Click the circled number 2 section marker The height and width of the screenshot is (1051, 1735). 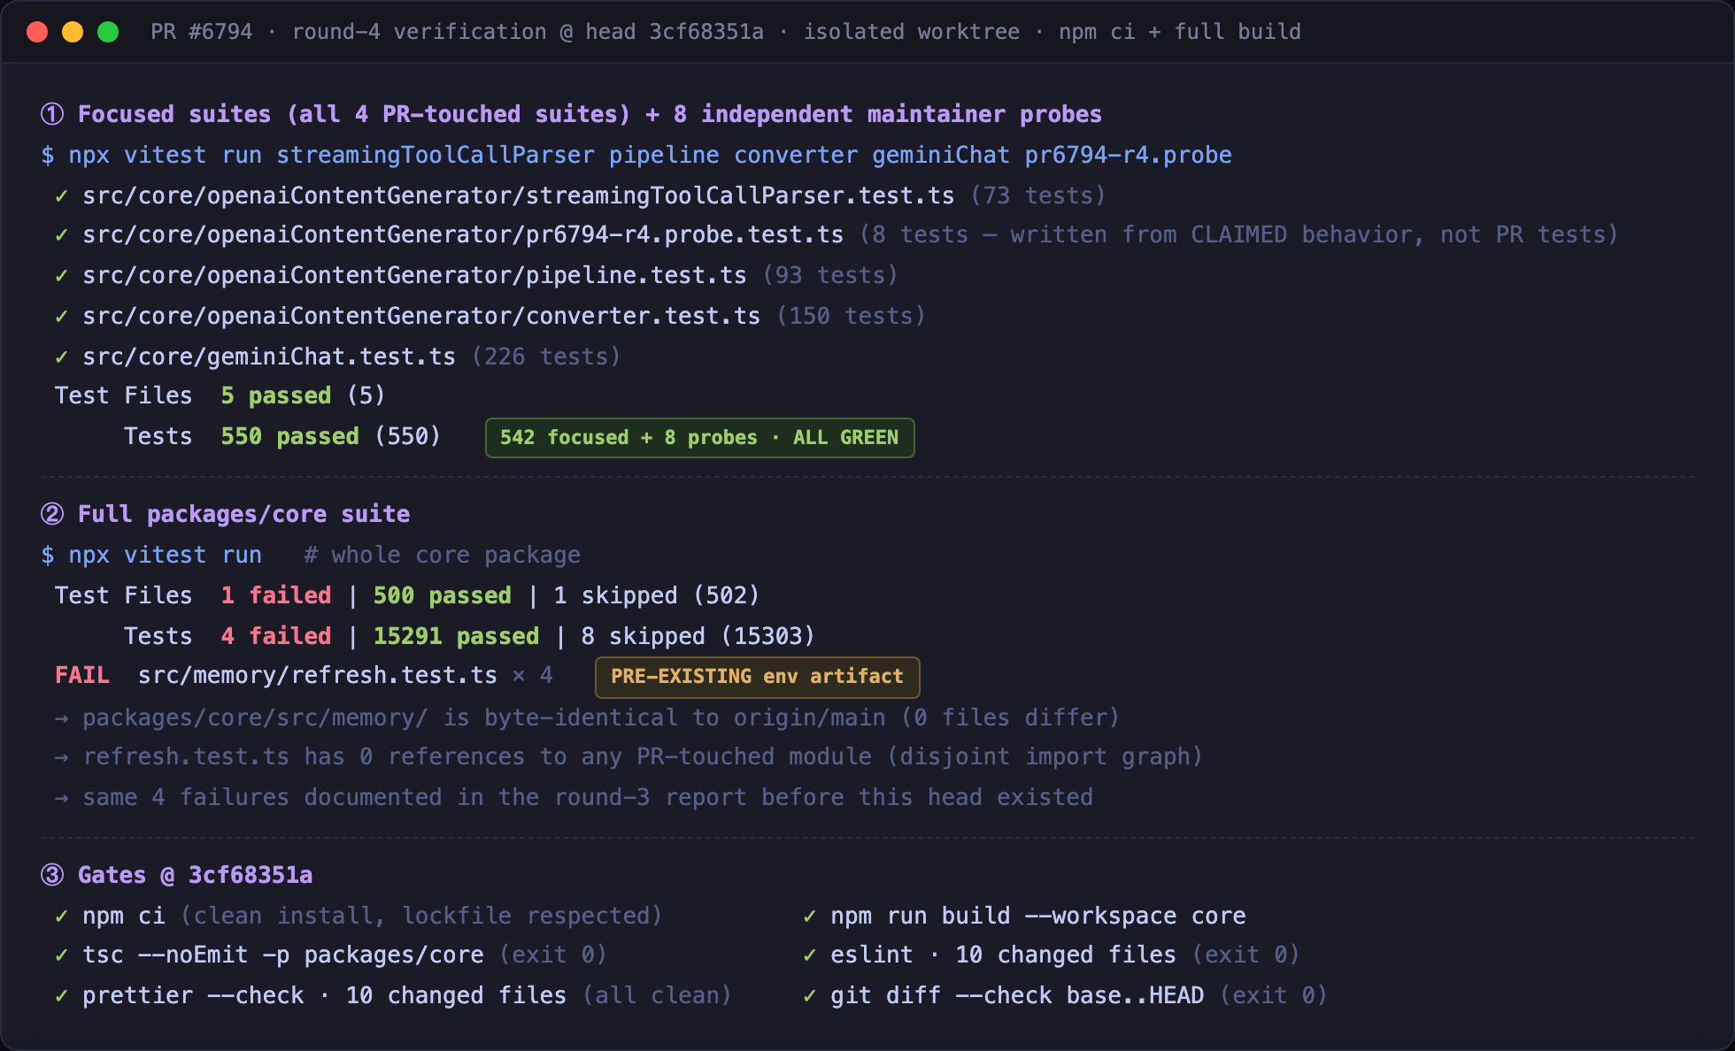coord(52,514)
